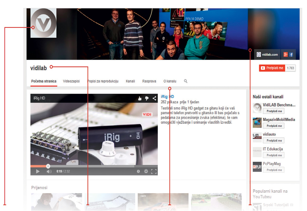The width and height of the screenshot is (307, 211).
Task: Click the 0:19 / 2:32 time display
Action: 63,171
